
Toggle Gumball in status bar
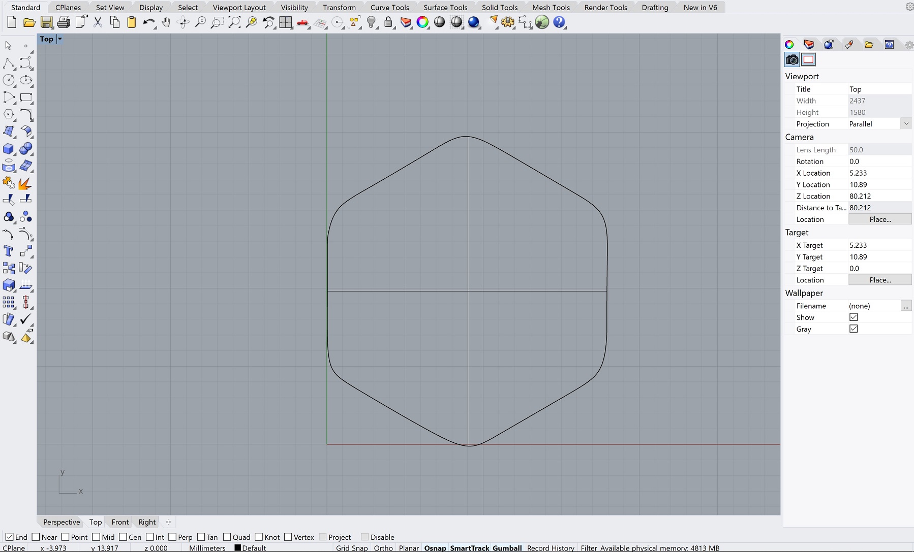507,548
